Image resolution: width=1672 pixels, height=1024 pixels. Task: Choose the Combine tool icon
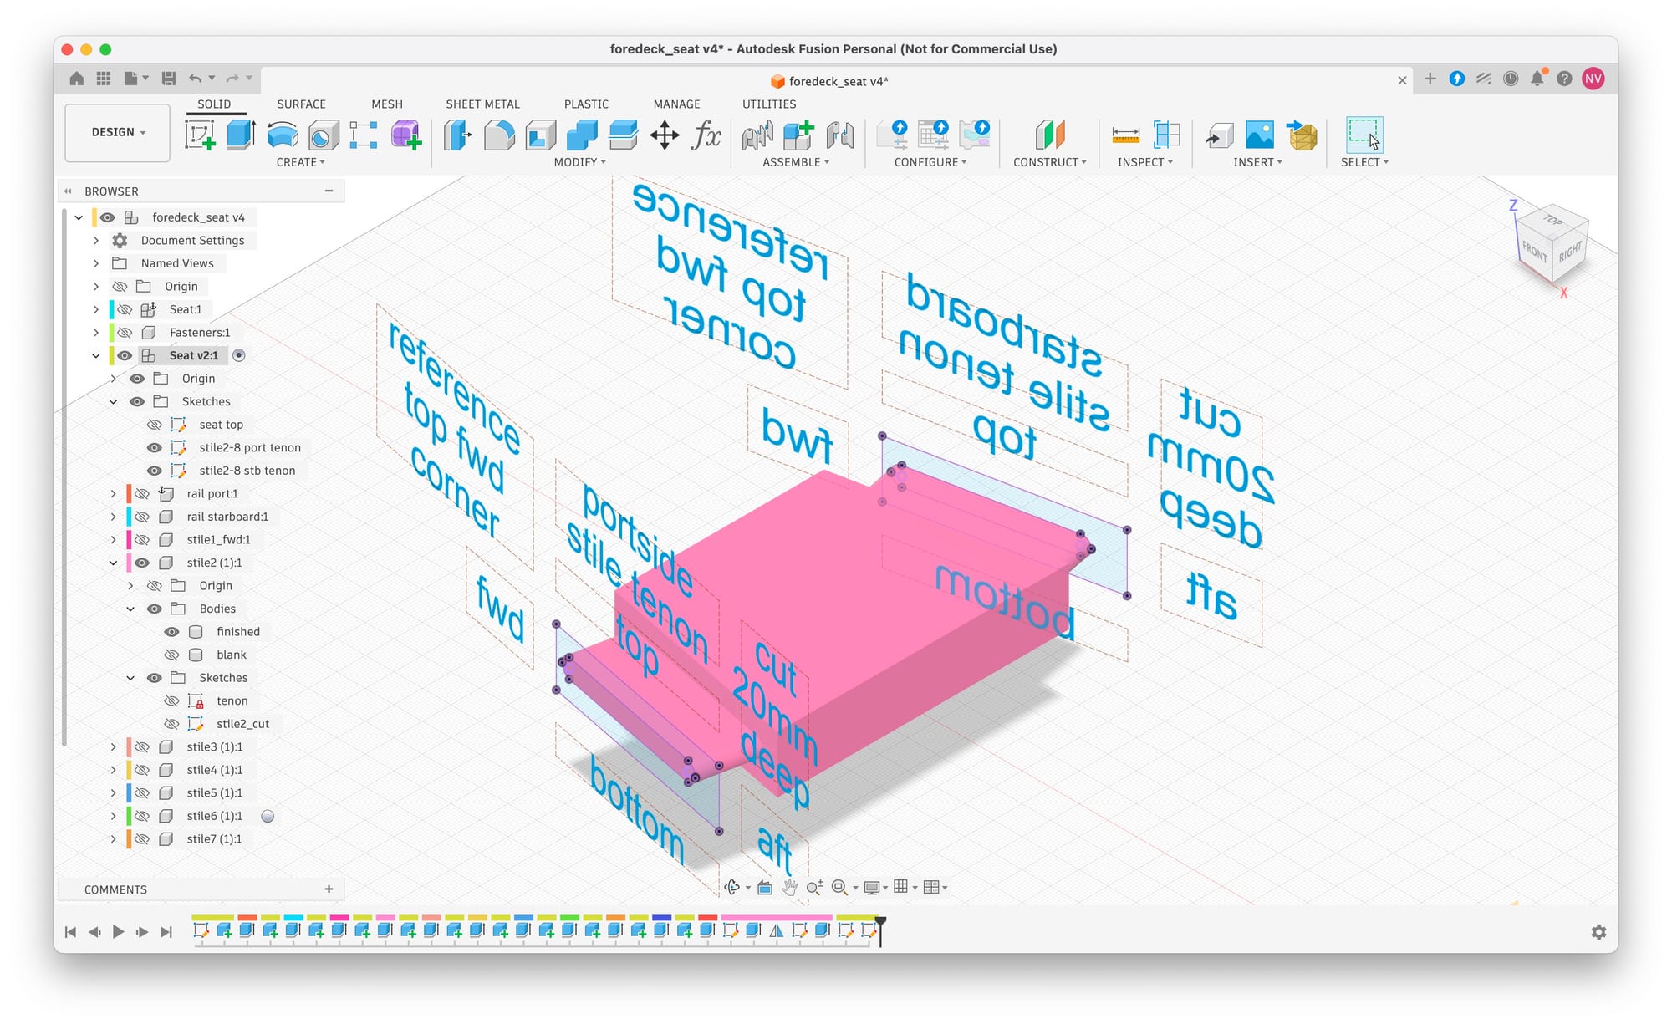click(582, 135)
